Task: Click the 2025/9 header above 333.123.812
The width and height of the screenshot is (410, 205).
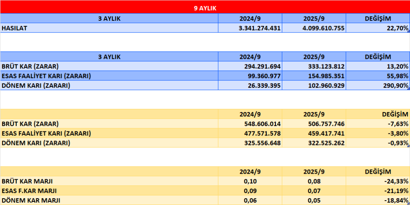Action: pyautogui.click(x=314, y=57)
